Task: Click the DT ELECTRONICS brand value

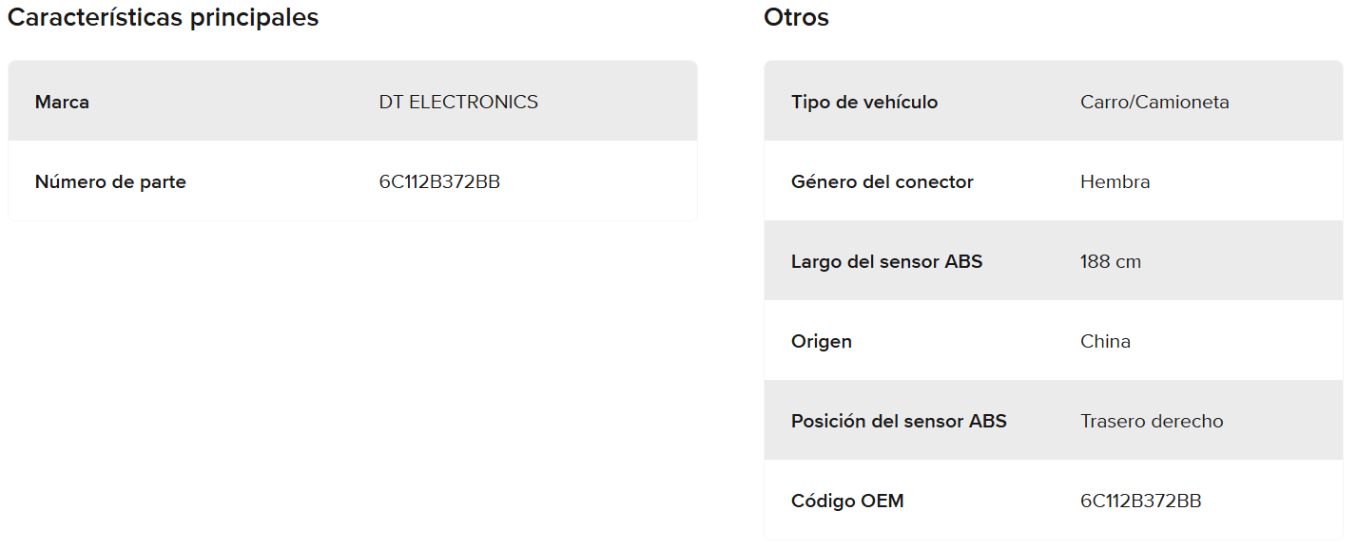Action: pos(458,102)
